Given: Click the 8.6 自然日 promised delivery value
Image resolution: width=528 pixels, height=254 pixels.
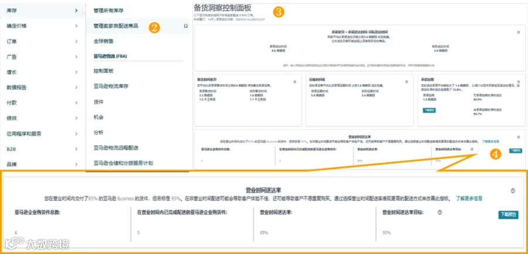Looking at the screenshot, I should pos(278,50).
